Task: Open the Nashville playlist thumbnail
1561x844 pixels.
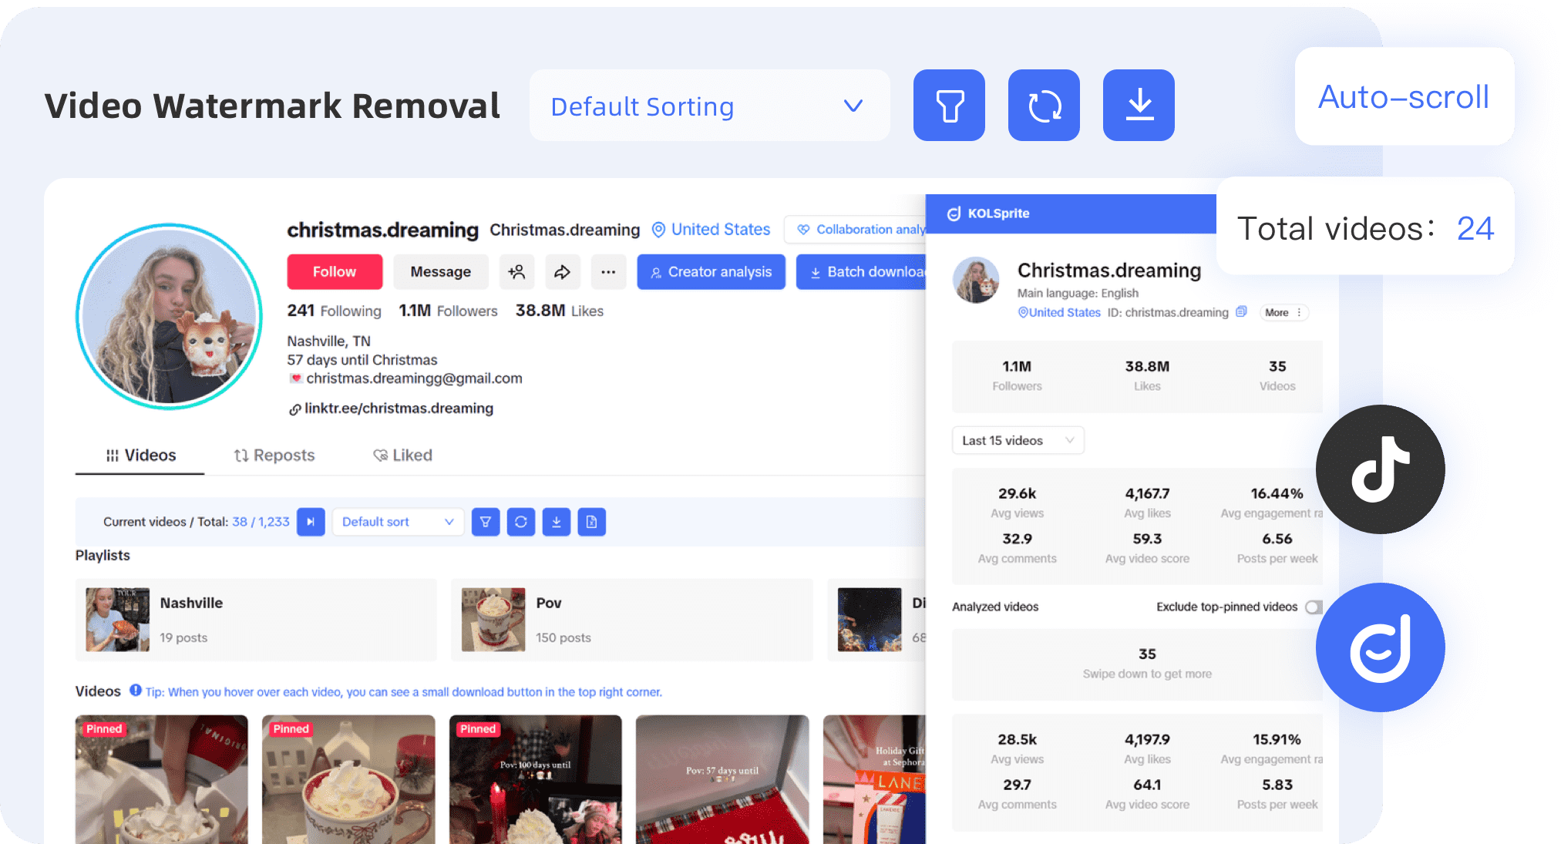Action: (x=117, y=620)
